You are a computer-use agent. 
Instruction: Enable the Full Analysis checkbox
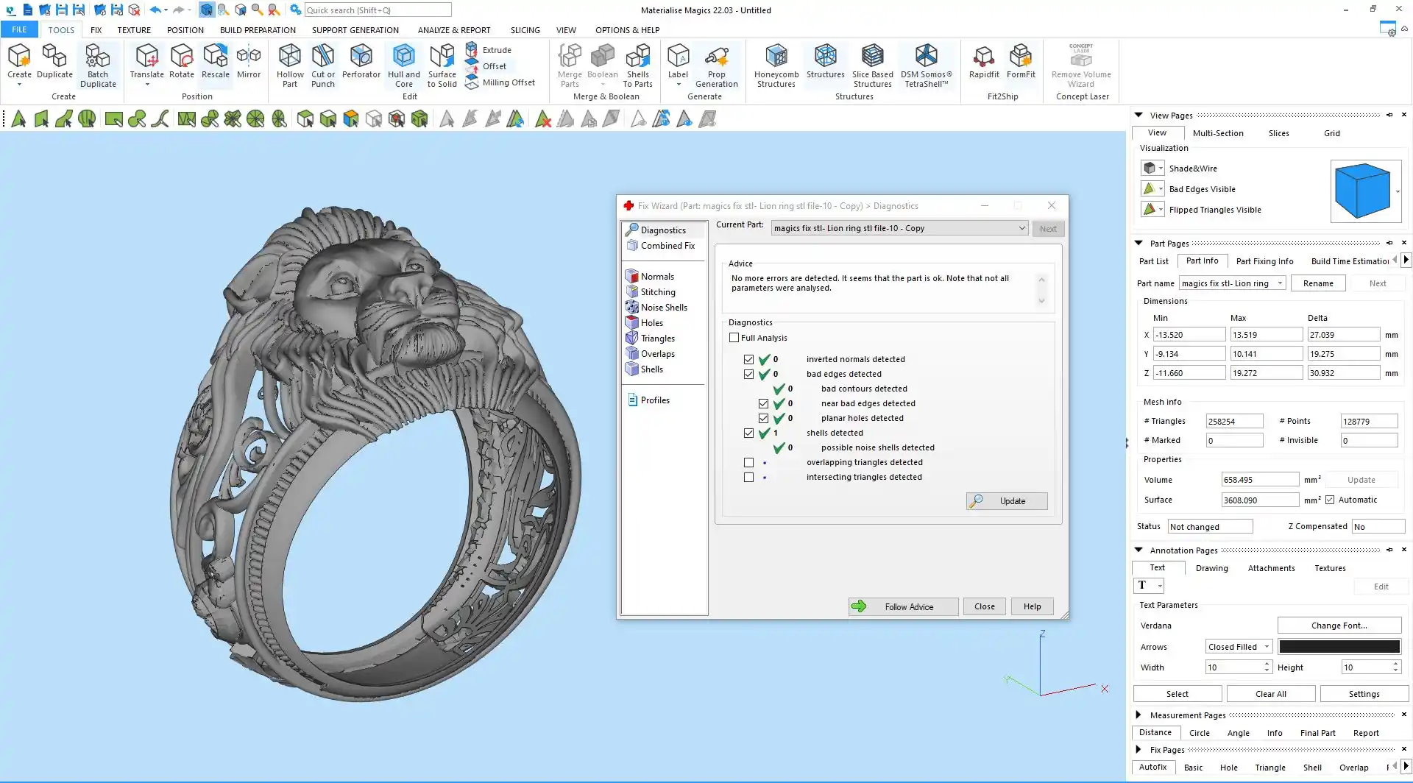pos(734,338)
